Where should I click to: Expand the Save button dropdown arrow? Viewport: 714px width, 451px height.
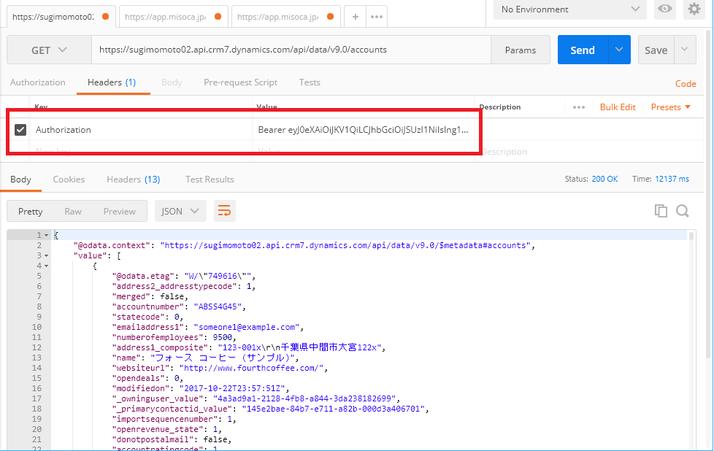pos(684,50)
